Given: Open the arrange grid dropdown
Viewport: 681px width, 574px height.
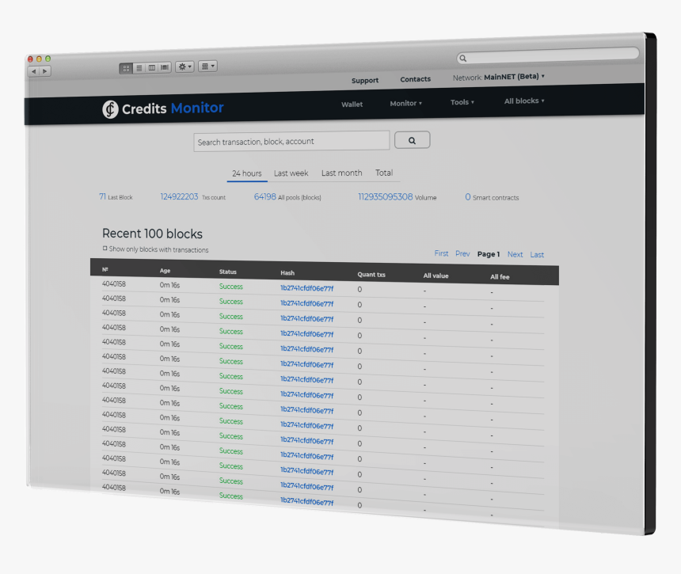Looking at the screenshot, I should tap(207, 66).
